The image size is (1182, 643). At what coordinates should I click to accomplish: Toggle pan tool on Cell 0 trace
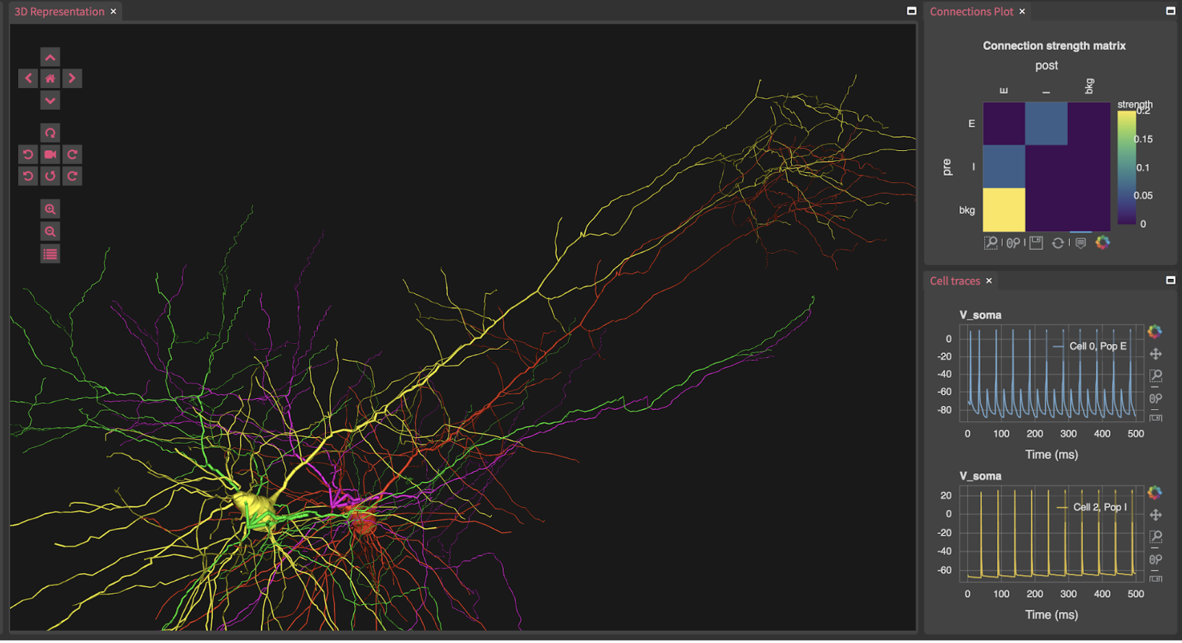pyautogui.click(x=1155, y=354)
